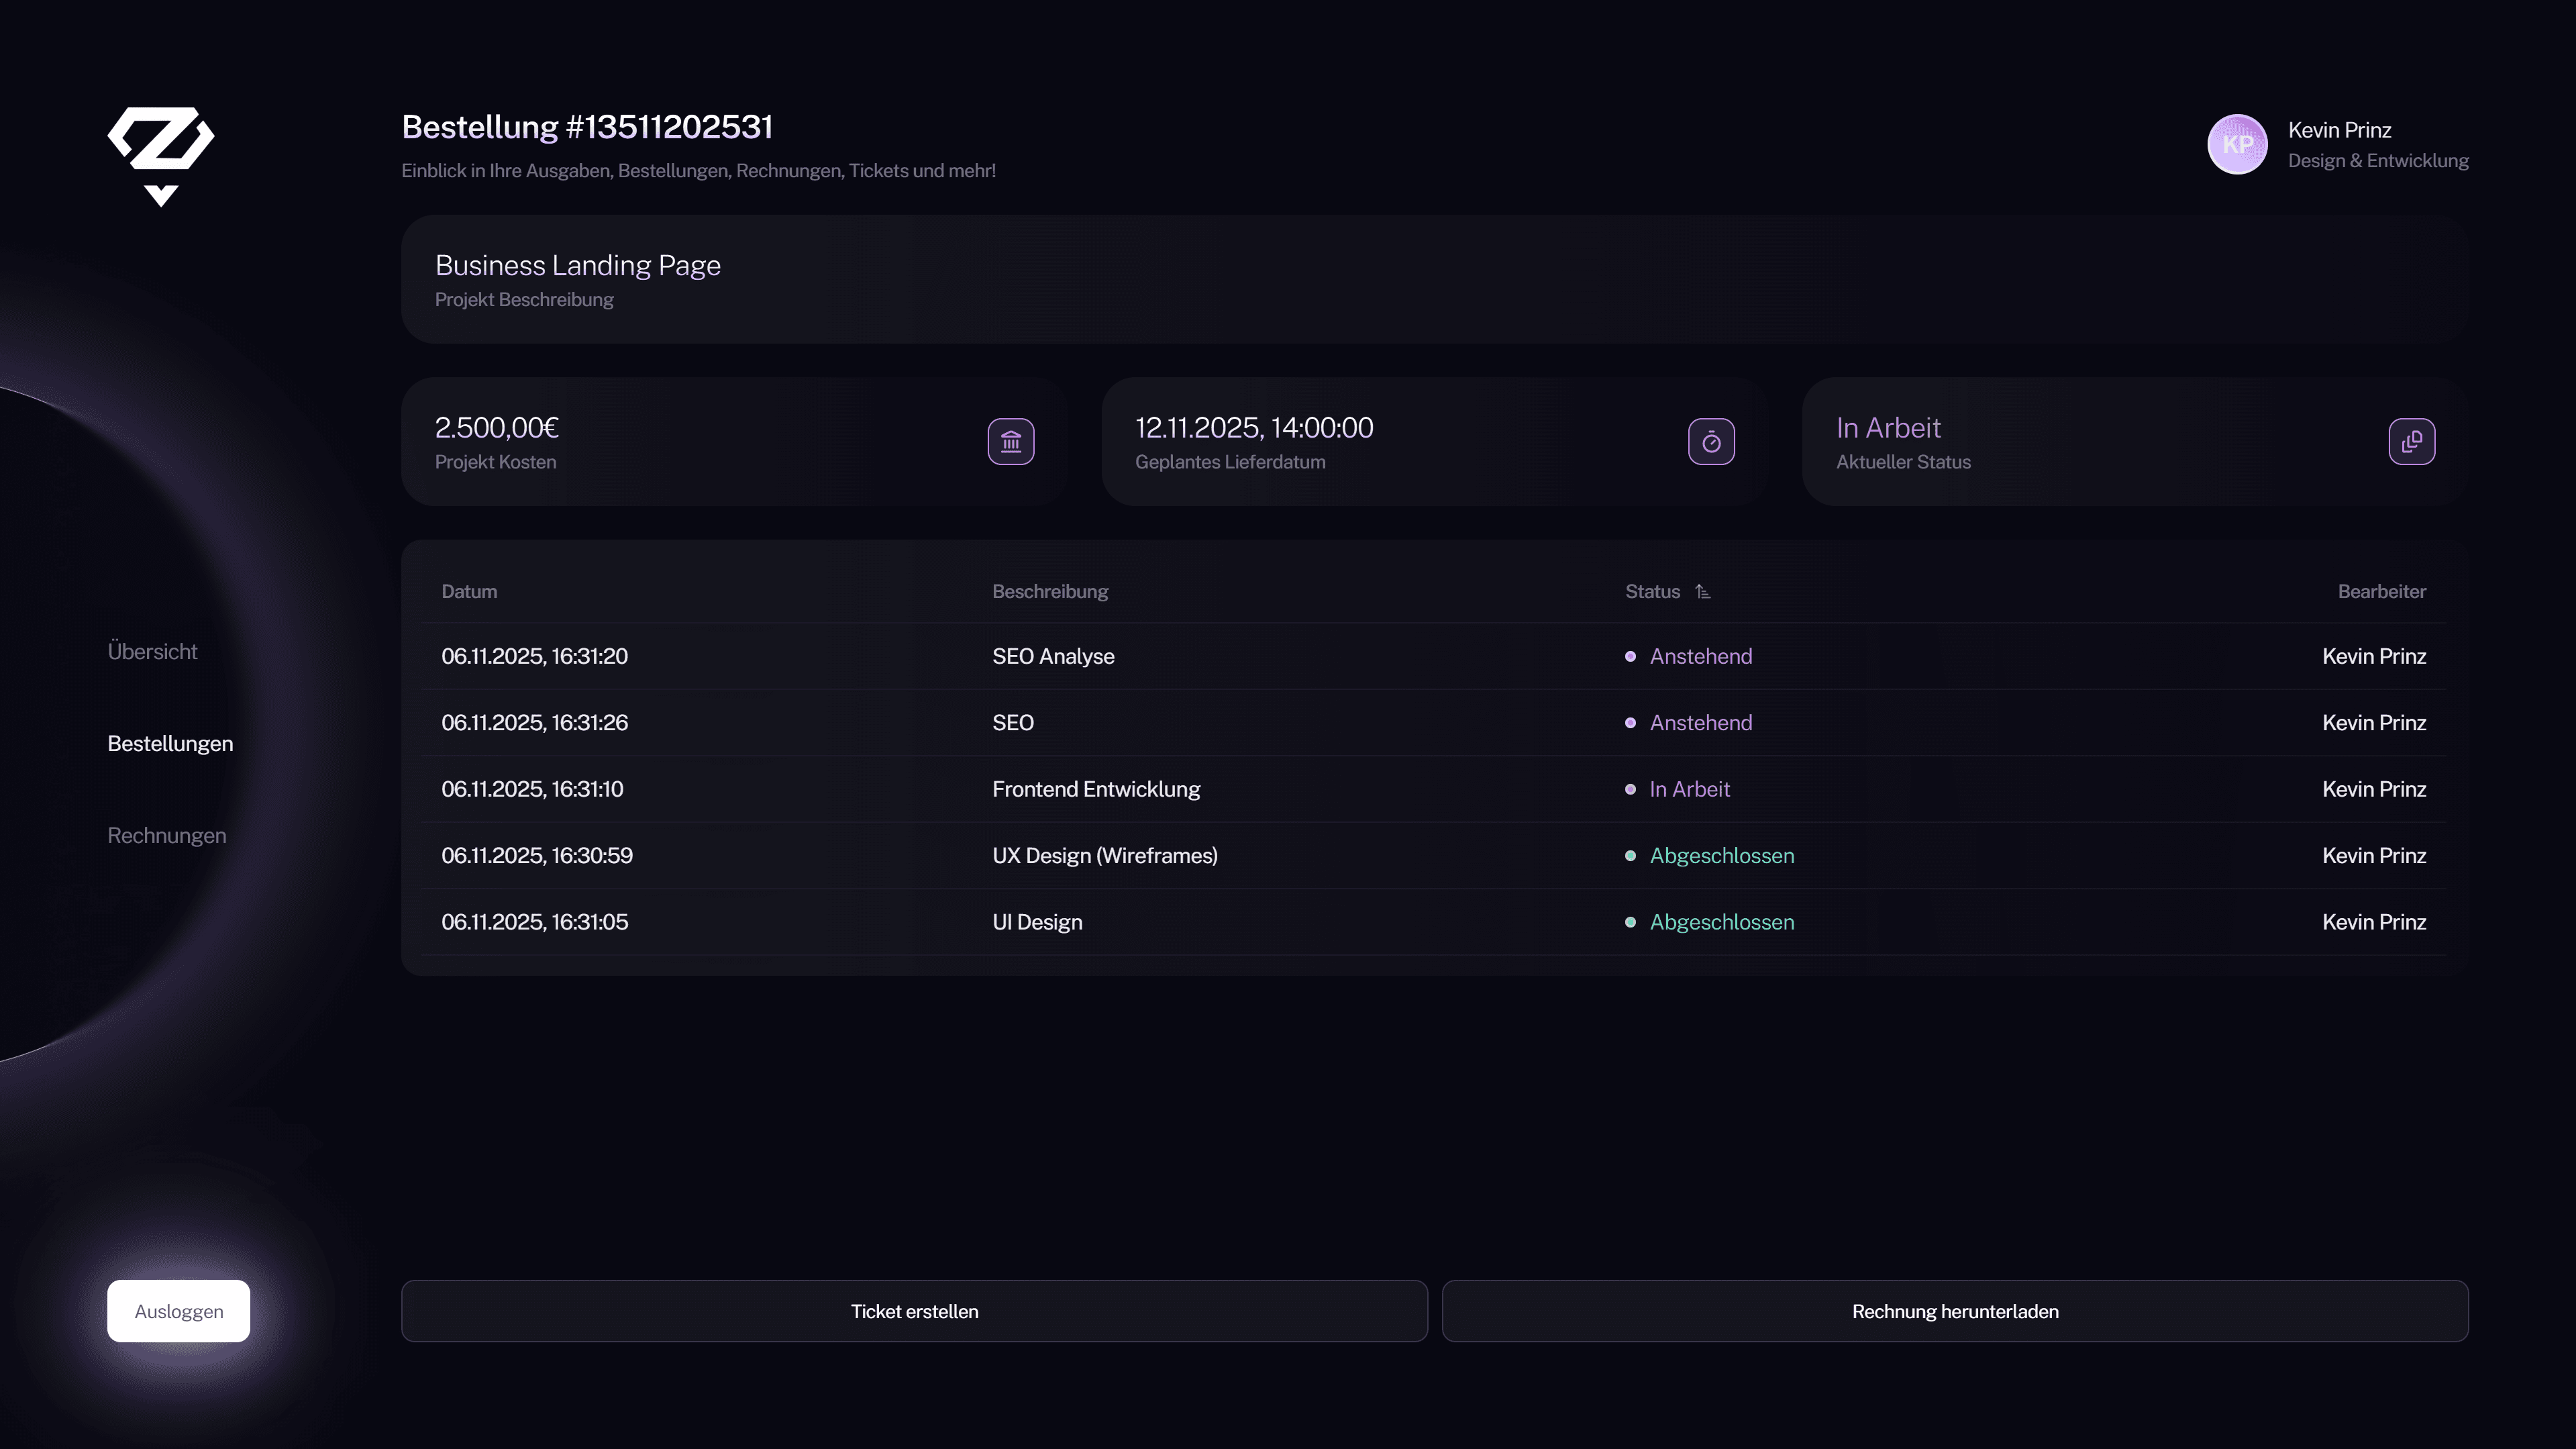The width and height of the screenshot is (2576, 1449).
Task: Select the SEO Analyse table row
Action: [x=1052, y=656]
